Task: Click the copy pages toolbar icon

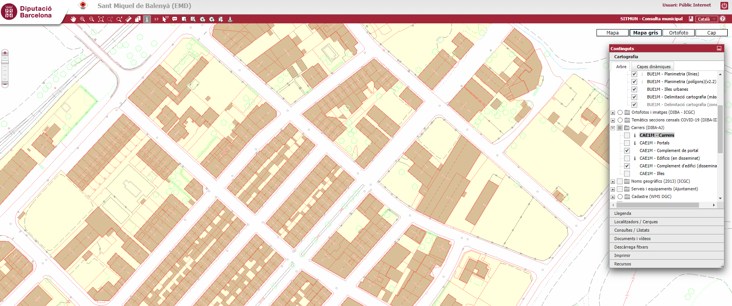Action: point(138,19)
